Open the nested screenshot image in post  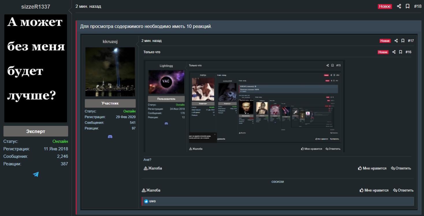click(244, 106)
